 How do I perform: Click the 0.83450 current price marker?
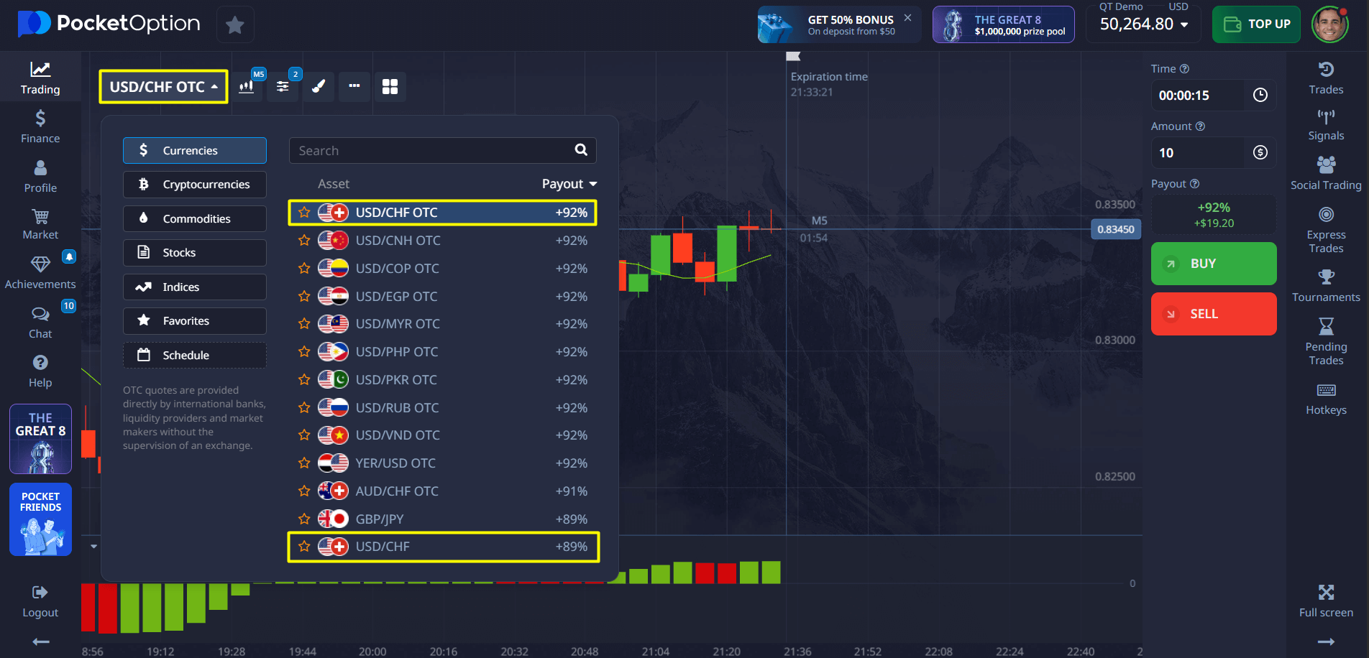[x=1115, y=230]
